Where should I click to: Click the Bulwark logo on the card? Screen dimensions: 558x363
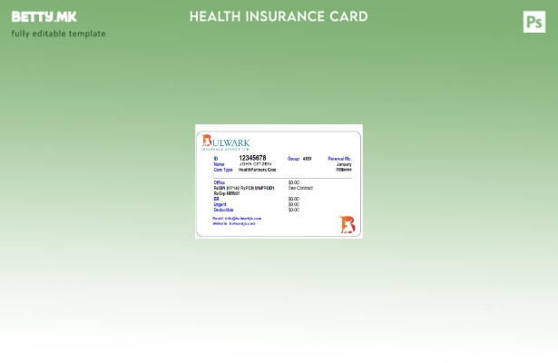[x=225, y=142]
